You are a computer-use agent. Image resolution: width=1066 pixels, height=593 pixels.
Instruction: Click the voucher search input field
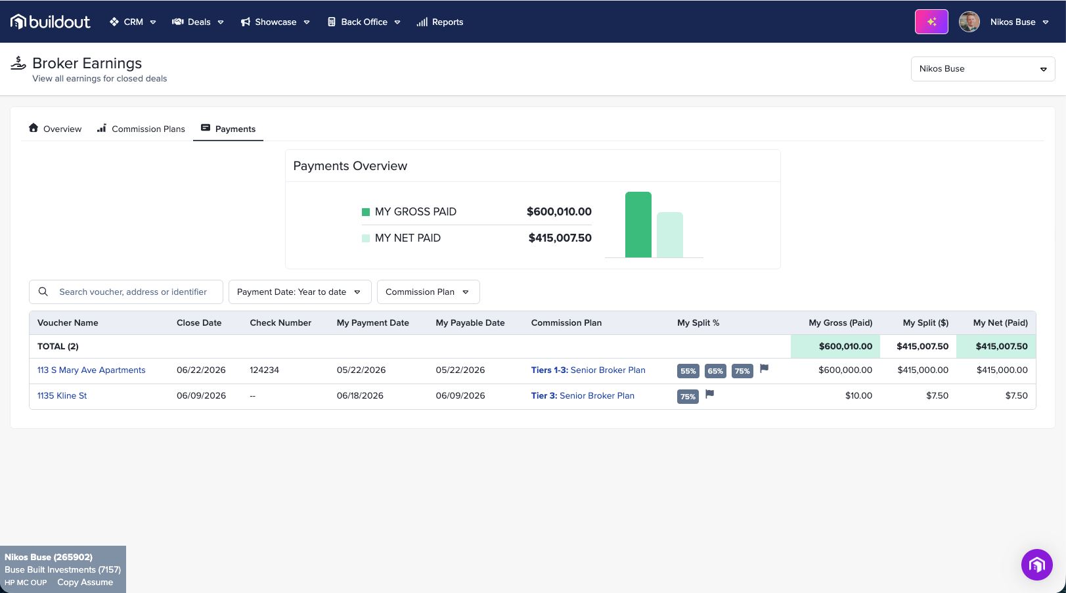coord(126,292)
